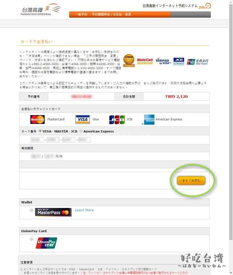Click the MasterCard SecureCode logo

click(x=145, y=61)
